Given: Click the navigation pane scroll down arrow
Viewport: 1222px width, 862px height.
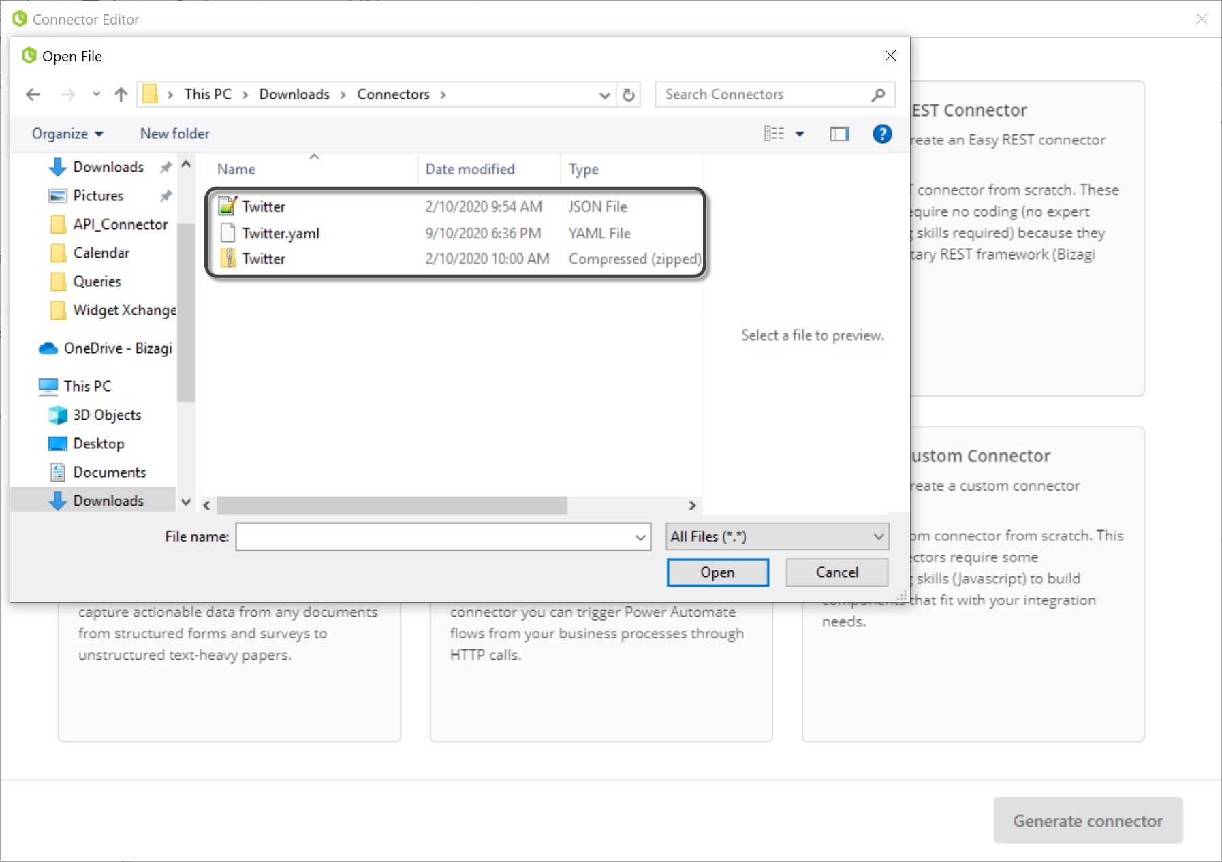Looking at the screenshot, I should pos(186,502).
